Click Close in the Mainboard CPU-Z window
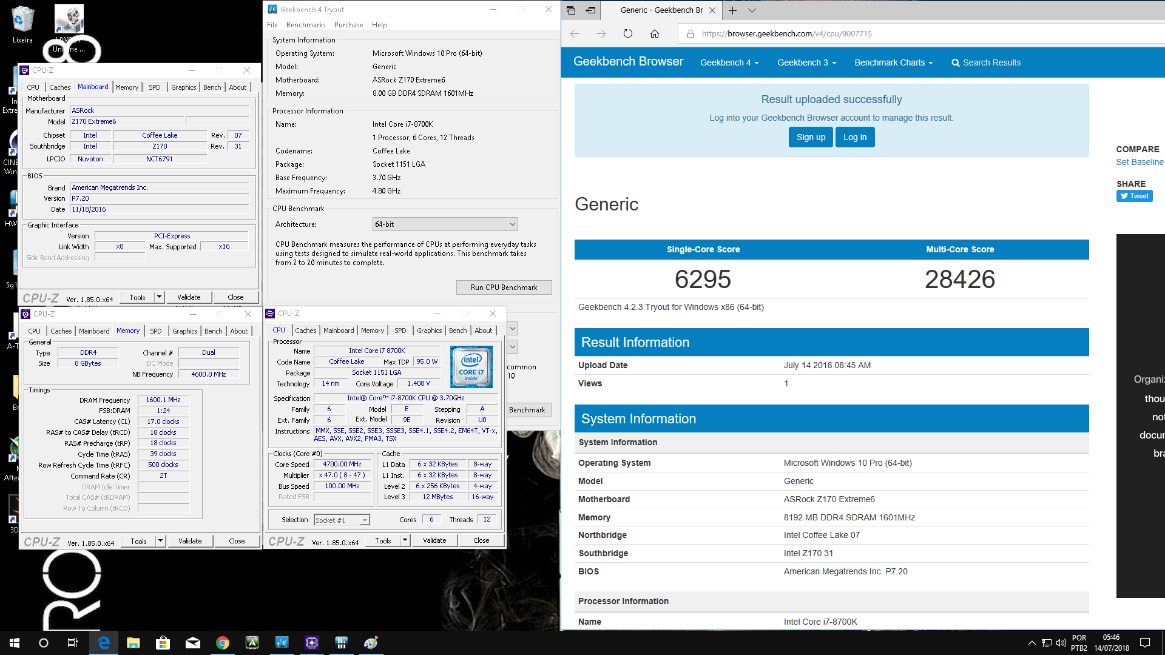Image resolution: width=1165 pixels, height=655 pixels. click(x=235, y=297)
